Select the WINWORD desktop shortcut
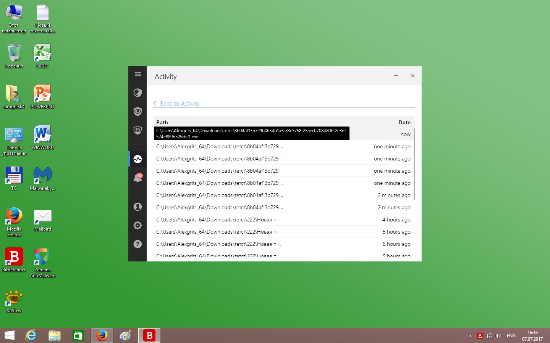This screenshot has height=343, width=550. [42, 138]
